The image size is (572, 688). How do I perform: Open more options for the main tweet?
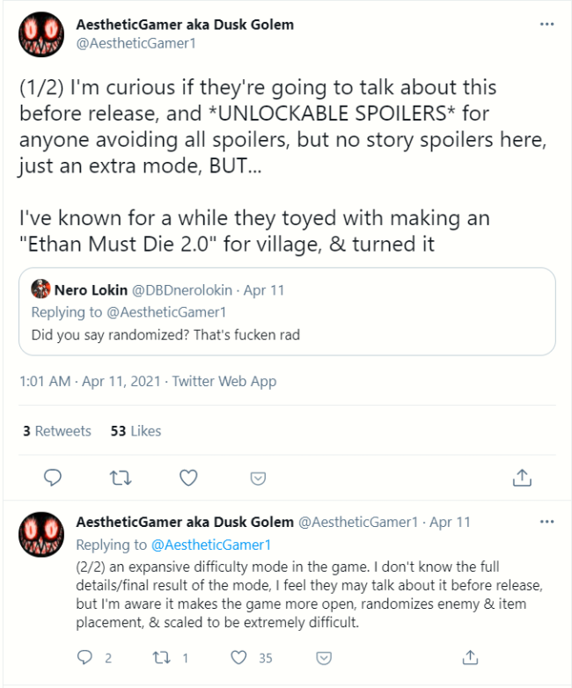546,24
